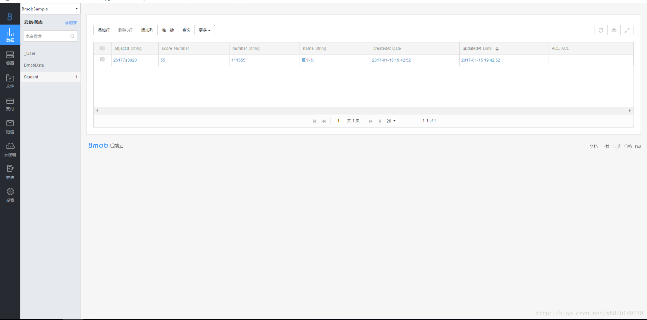Click the 删除0行 delete rows button

125,30
